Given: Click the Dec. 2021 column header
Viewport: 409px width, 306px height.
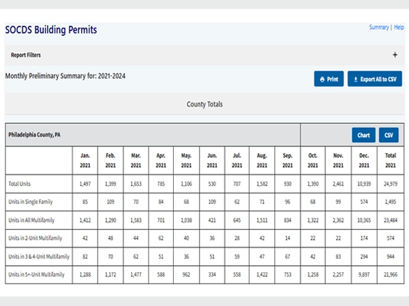Looking at the screenshot, I should pos(364,160).
